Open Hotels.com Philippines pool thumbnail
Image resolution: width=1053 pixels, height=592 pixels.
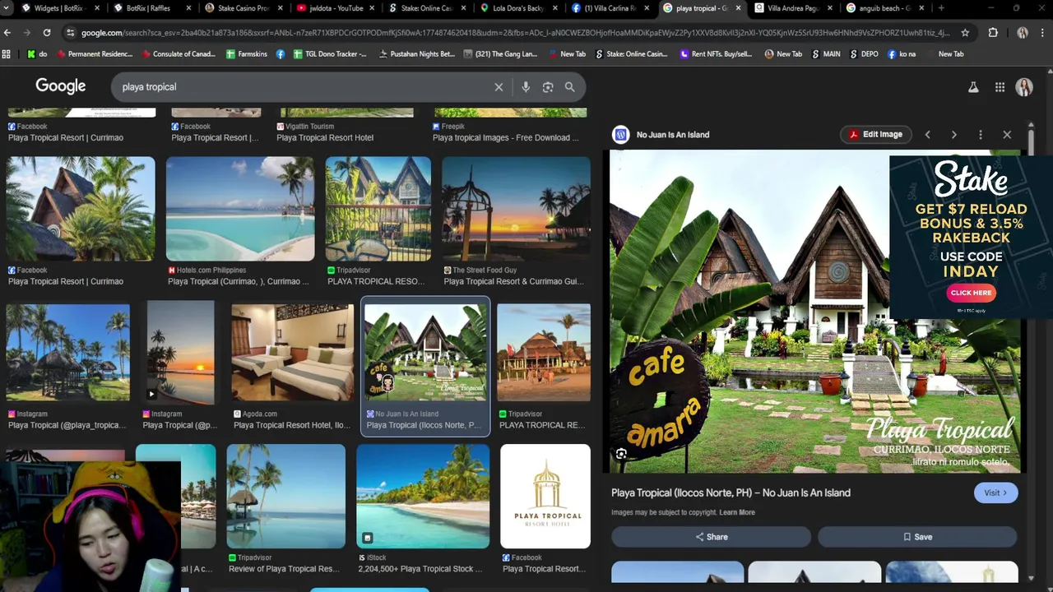coord(240,210)
